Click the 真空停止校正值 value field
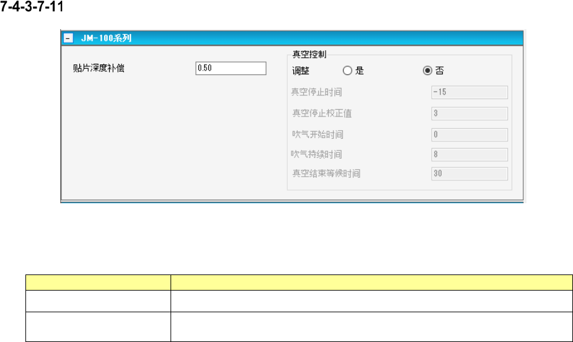 [469, 113]
